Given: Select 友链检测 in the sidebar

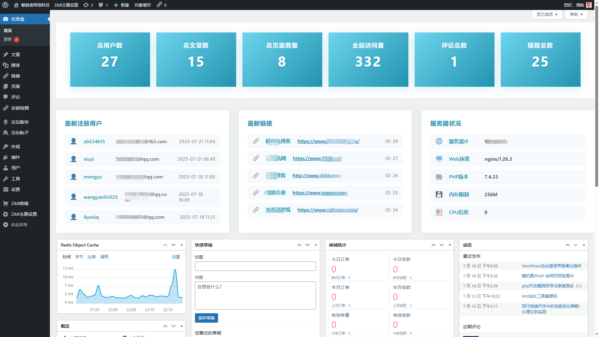Looking at the screenshot, I should coord(20,108).
